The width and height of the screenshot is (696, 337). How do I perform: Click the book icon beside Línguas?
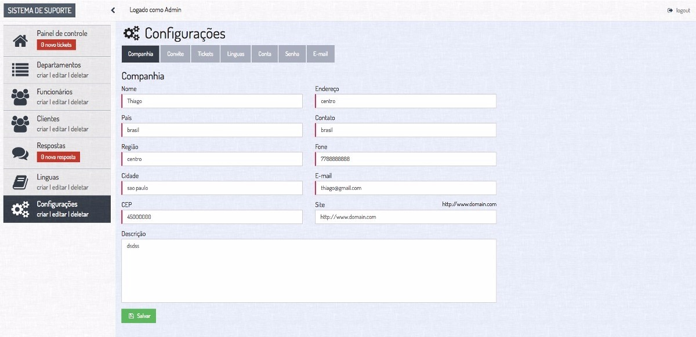(20, 182)
